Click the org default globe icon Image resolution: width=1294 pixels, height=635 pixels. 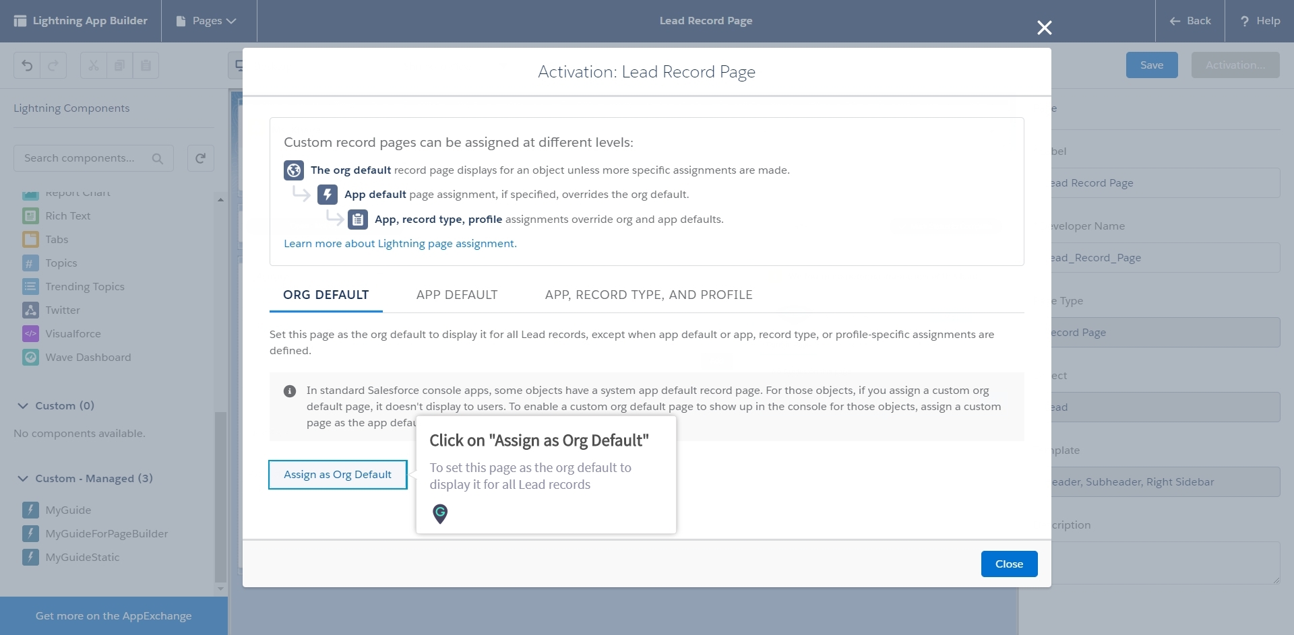tap(294, 170)
